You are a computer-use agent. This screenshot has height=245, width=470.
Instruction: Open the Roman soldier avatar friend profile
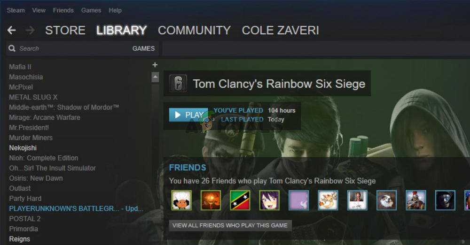tap(416, 200)
